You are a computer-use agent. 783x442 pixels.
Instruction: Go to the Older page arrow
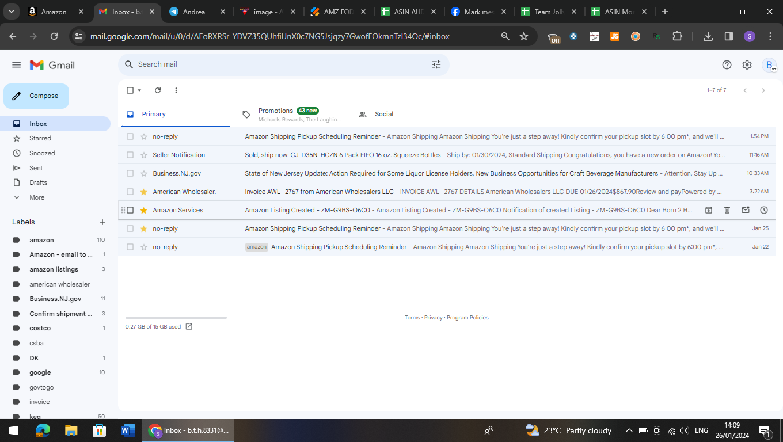pyautogui.click(x=763, y=90)
